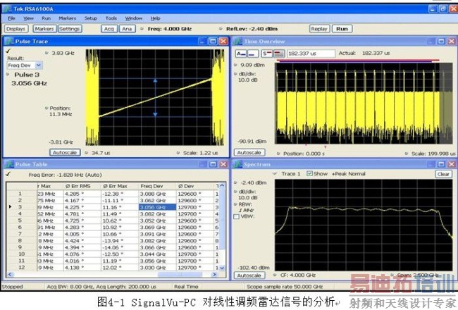Image resolution: width=458 pixels, height=310 pixels.
Task: Clear the Spectrum trace
Action: pos(443,174)
